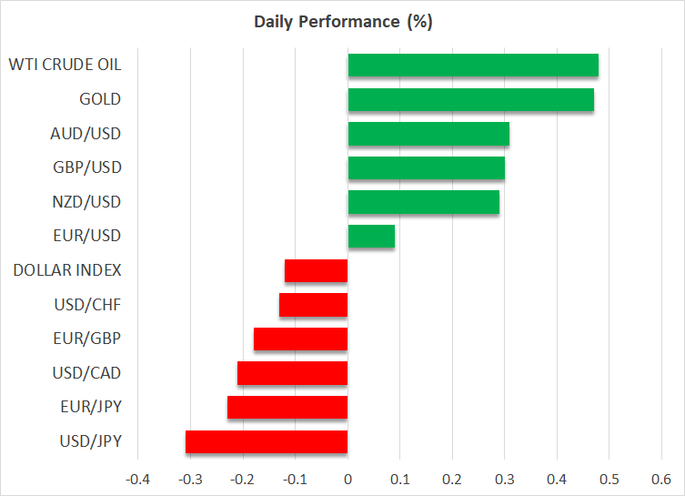Select the NZD/USD bar

pyautogui.click(x=423, y=202)
